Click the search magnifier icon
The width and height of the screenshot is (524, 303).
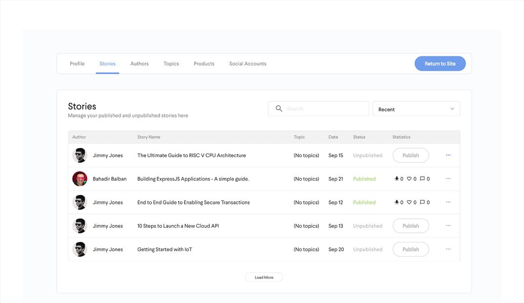[279, 109]
